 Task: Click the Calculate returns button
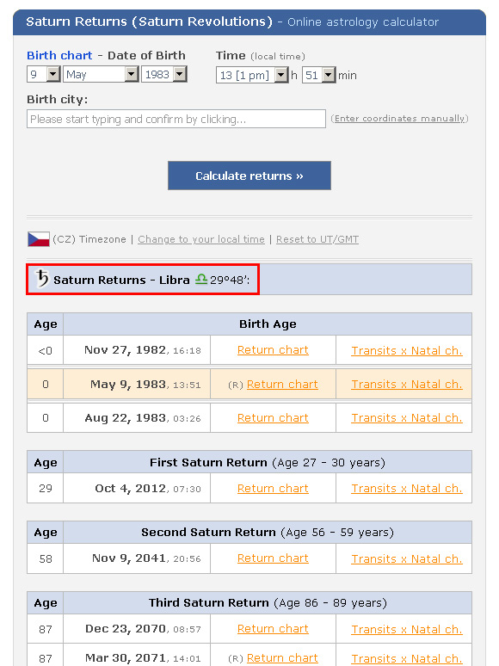pos(249,176)
